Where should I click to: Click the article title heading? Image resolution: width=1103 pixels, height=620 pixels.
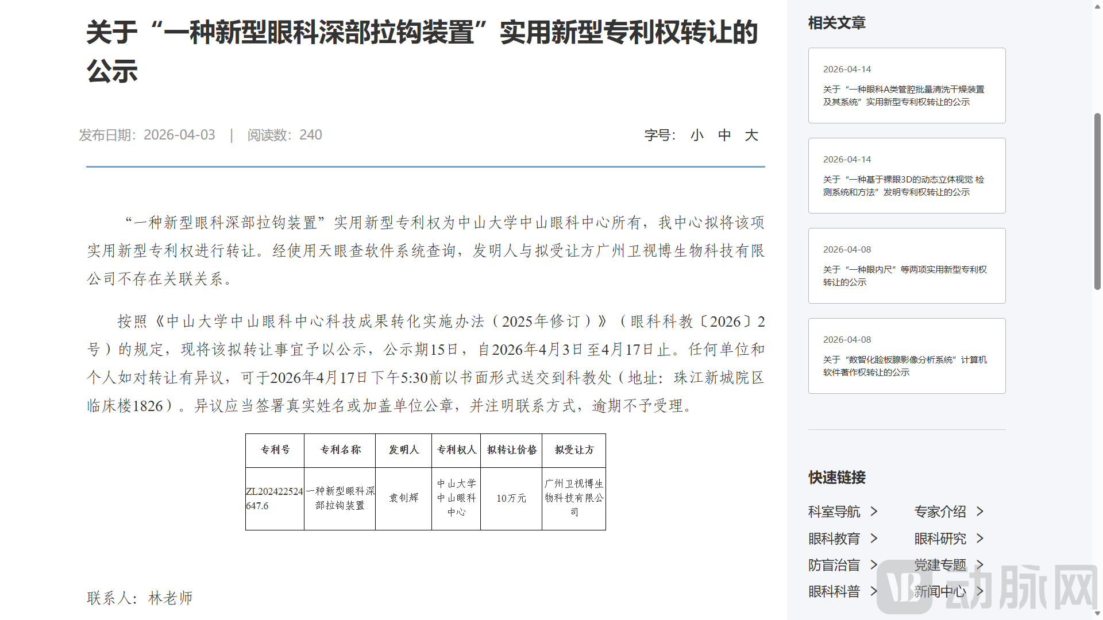tap(422, 52)
